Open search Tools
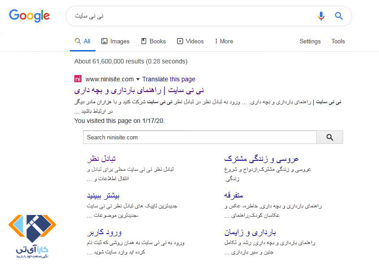This screenshot has height=269, width=379. (338, 41)
